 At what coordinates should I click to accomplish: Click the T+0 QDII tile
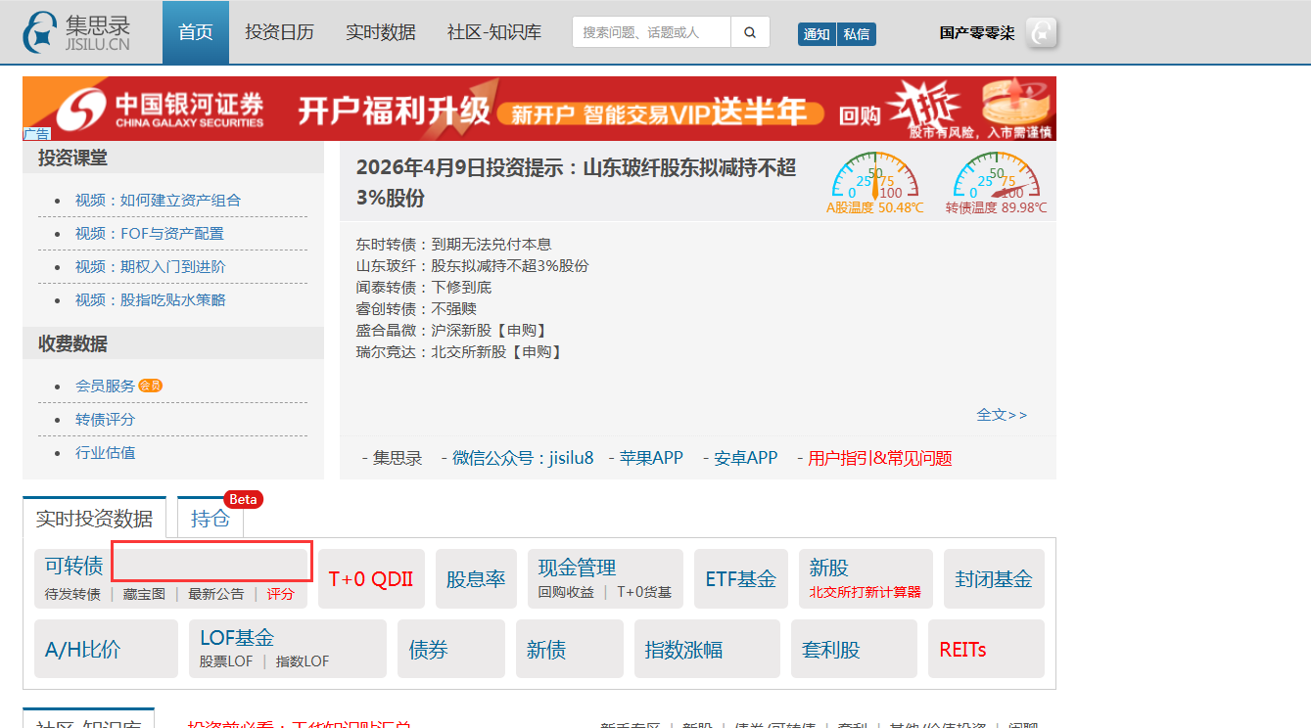(x=371, y=578)
